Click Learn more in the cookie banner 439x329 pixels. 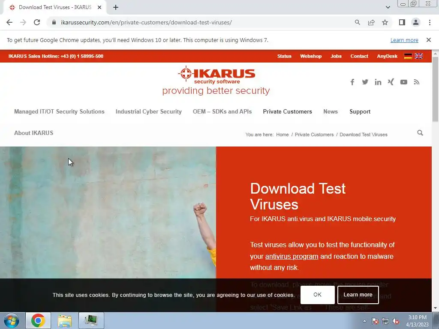click(x=358, y=295)
